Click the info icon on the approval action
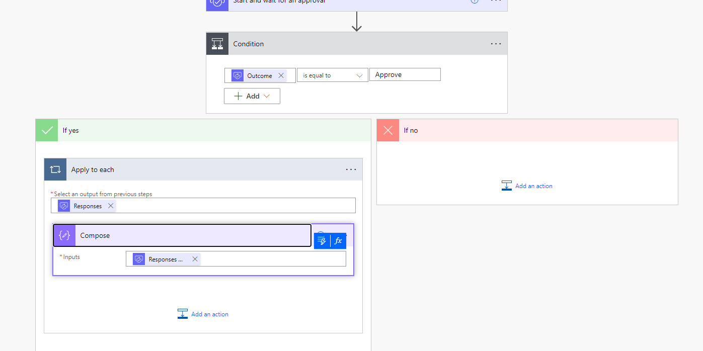This screenshot has width=703, height=351. pos(474,2)
